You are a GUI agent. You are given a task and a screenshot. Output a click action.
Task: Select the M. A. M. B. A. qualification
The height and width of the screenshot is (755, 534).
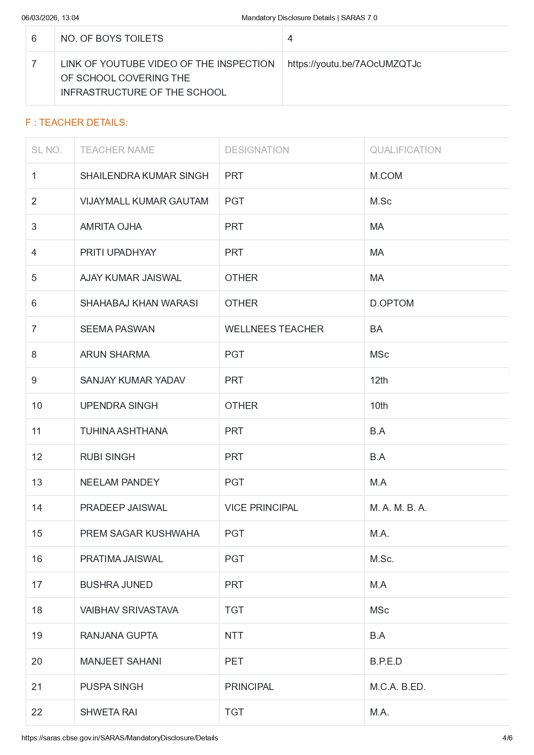398,508
